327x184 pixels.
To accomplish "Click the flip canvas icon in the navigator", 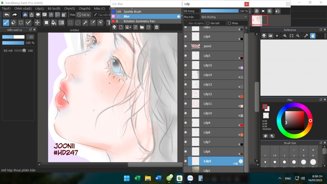I will click(x=278, y=11).
